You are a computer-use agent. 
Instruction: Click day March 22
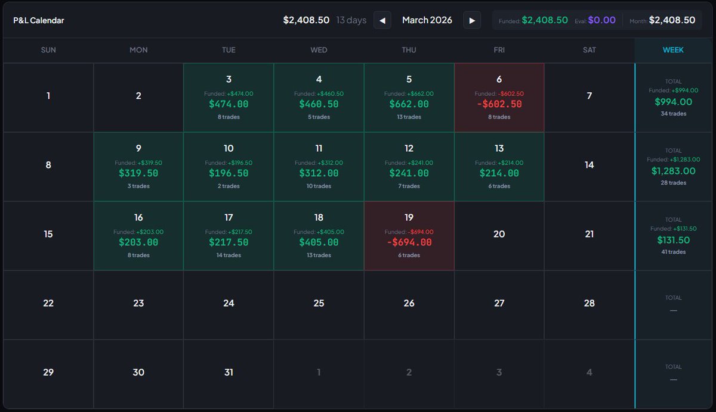pos(48,305)
